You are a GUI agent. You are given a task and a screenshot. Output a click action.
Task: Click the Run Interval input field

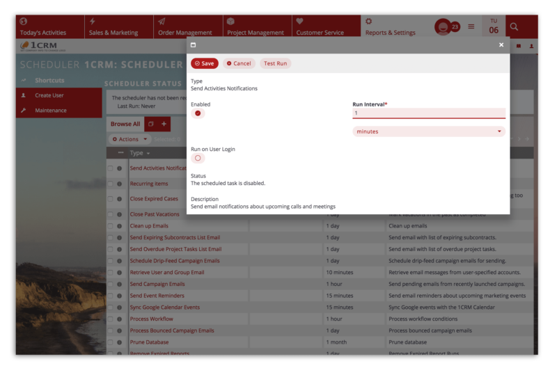click(428, 113)
